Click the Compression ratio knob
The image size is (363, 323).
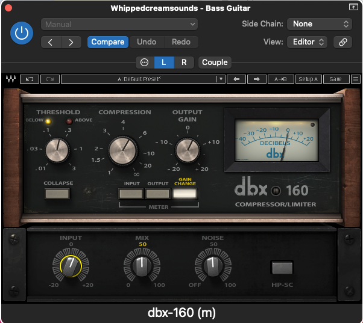(122, 150)
